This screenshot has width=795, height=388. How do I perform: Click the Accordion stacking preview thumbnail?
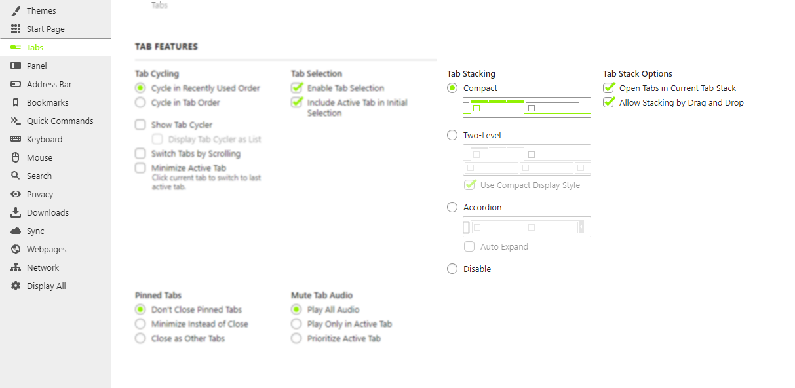(527, 227)
